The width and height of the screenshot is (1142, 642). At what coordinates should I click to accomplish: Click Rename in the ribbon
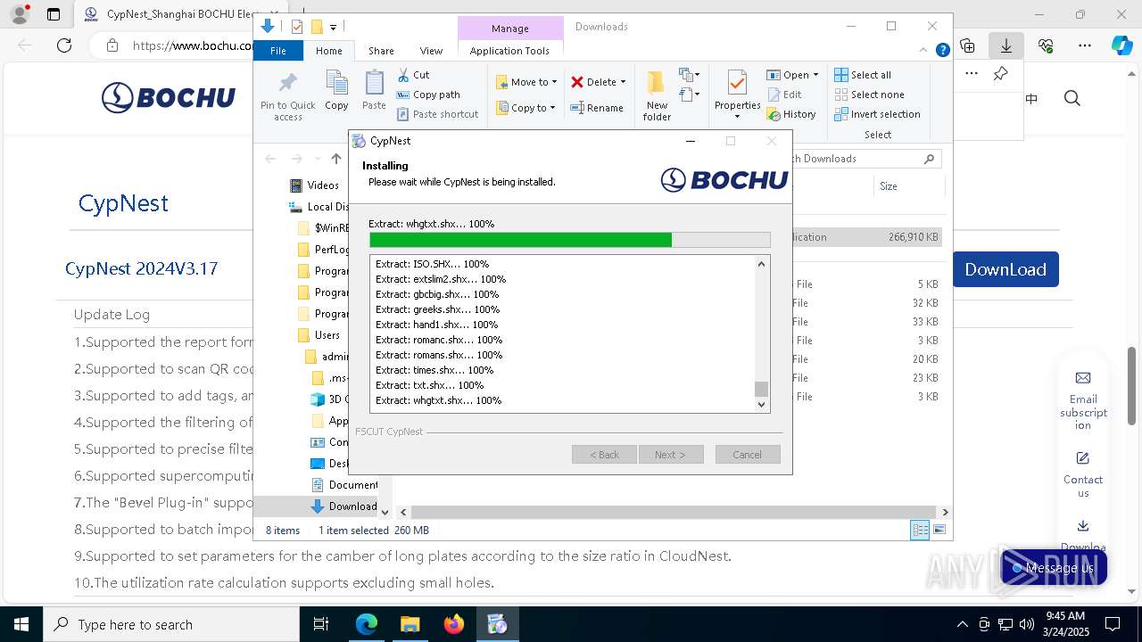point(597,108)
